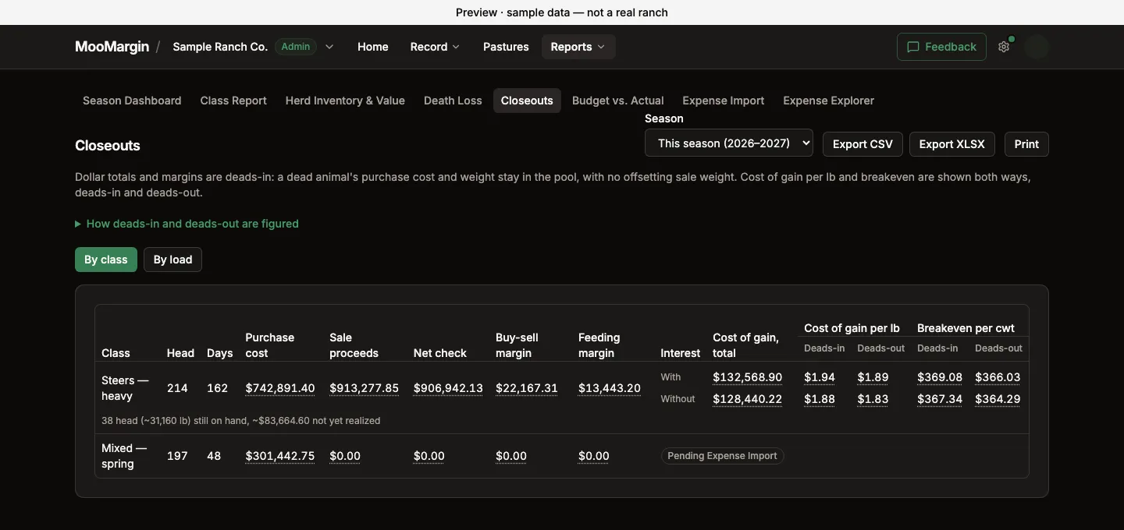Click net check $906,942.13
1124x530 pixels.
(x=448, y=388)
